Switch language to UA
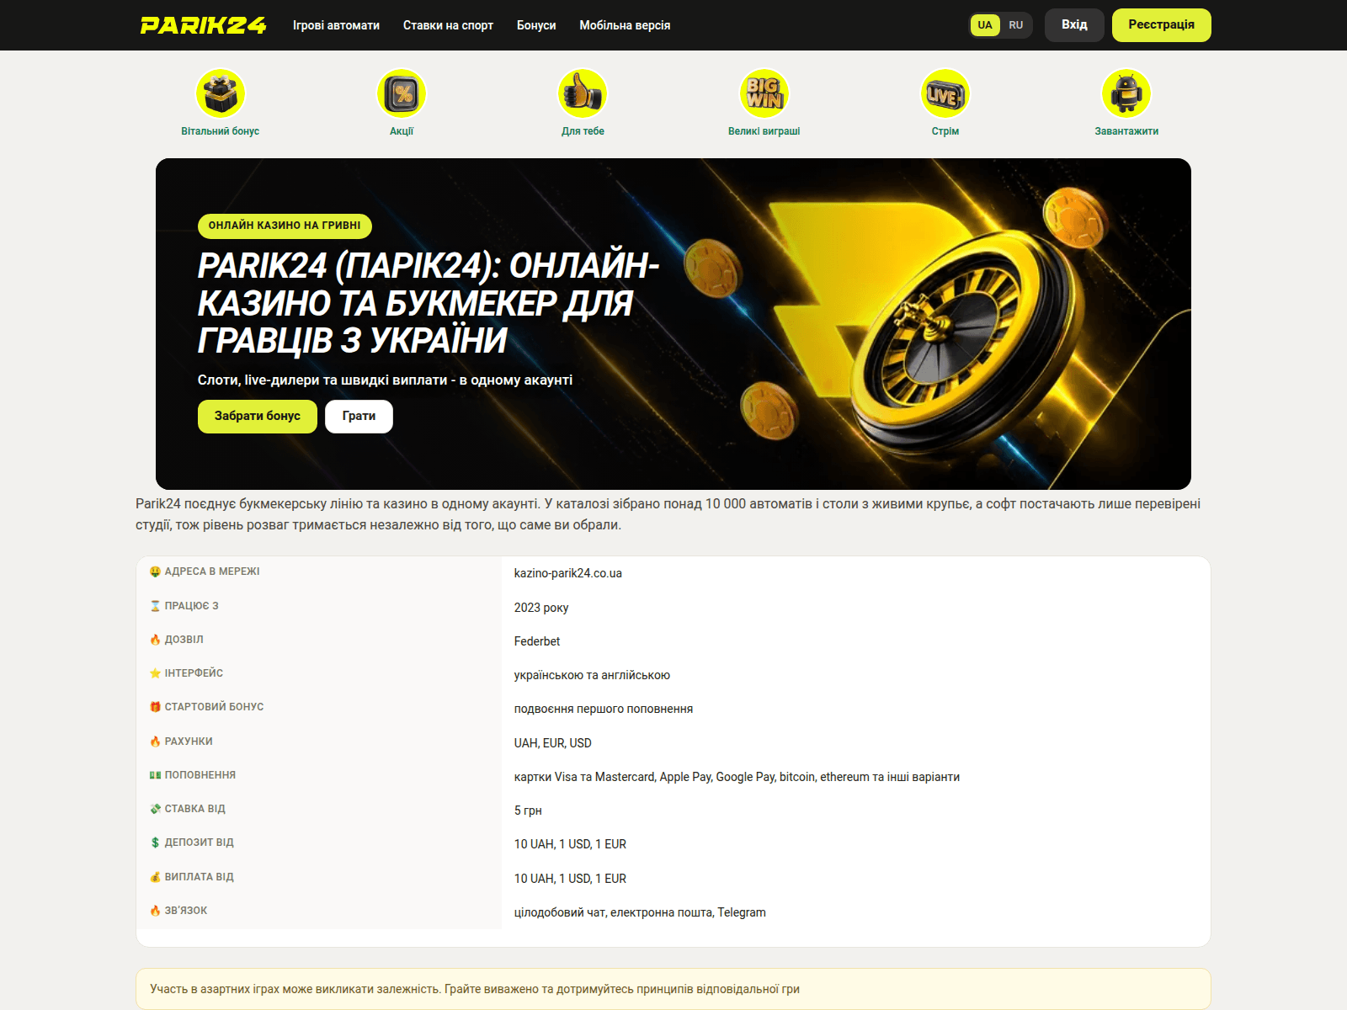This screenshot has height=1010, width=1347. [985, 25]
